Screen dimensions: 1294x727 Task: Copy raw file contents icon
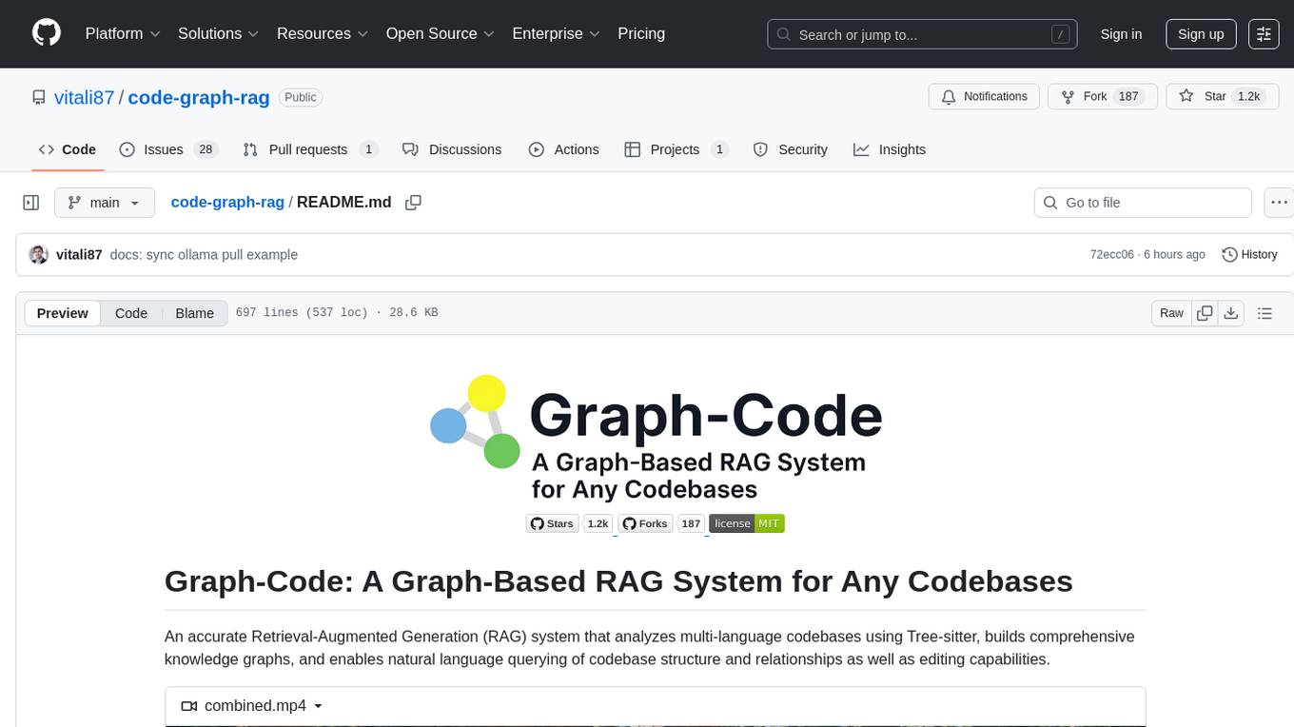pos(1205,313)
